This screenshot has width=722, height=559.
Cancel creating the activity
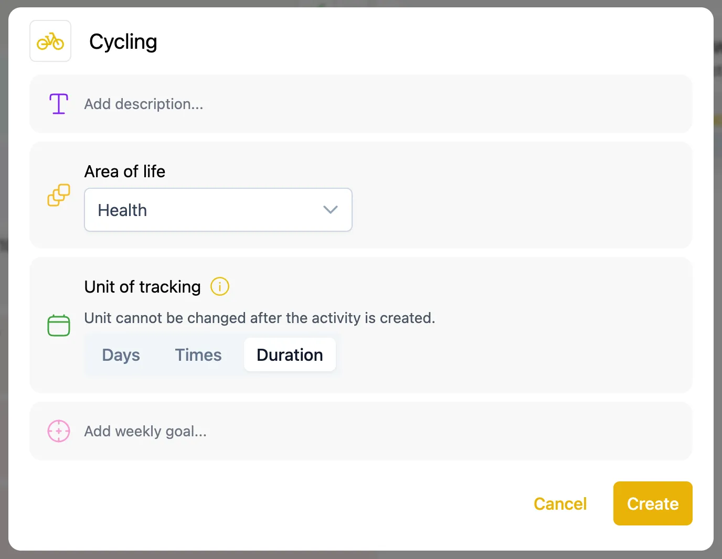coord(560,504)
